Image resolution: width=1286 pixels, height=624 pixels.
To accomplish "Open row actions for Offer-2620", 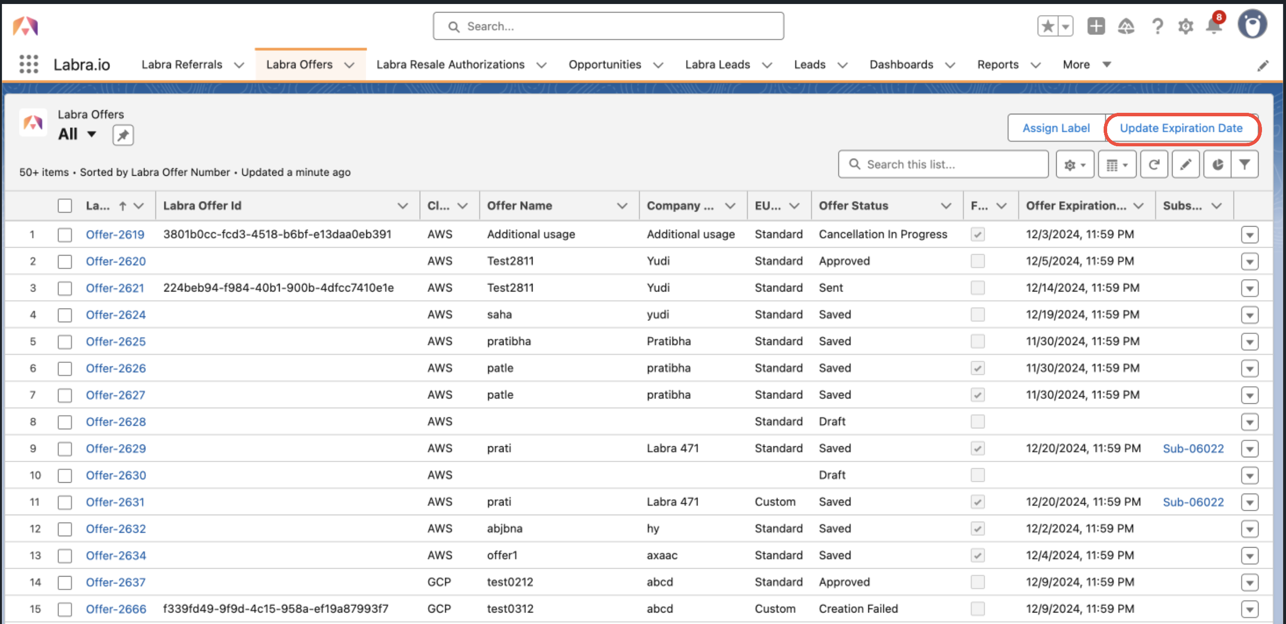I will [1249, 261].
